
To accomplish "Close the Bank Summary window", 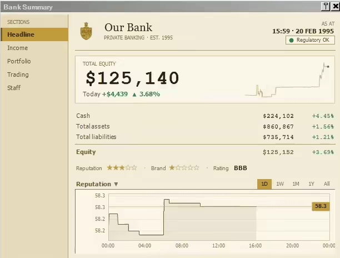I will [335, 7].
